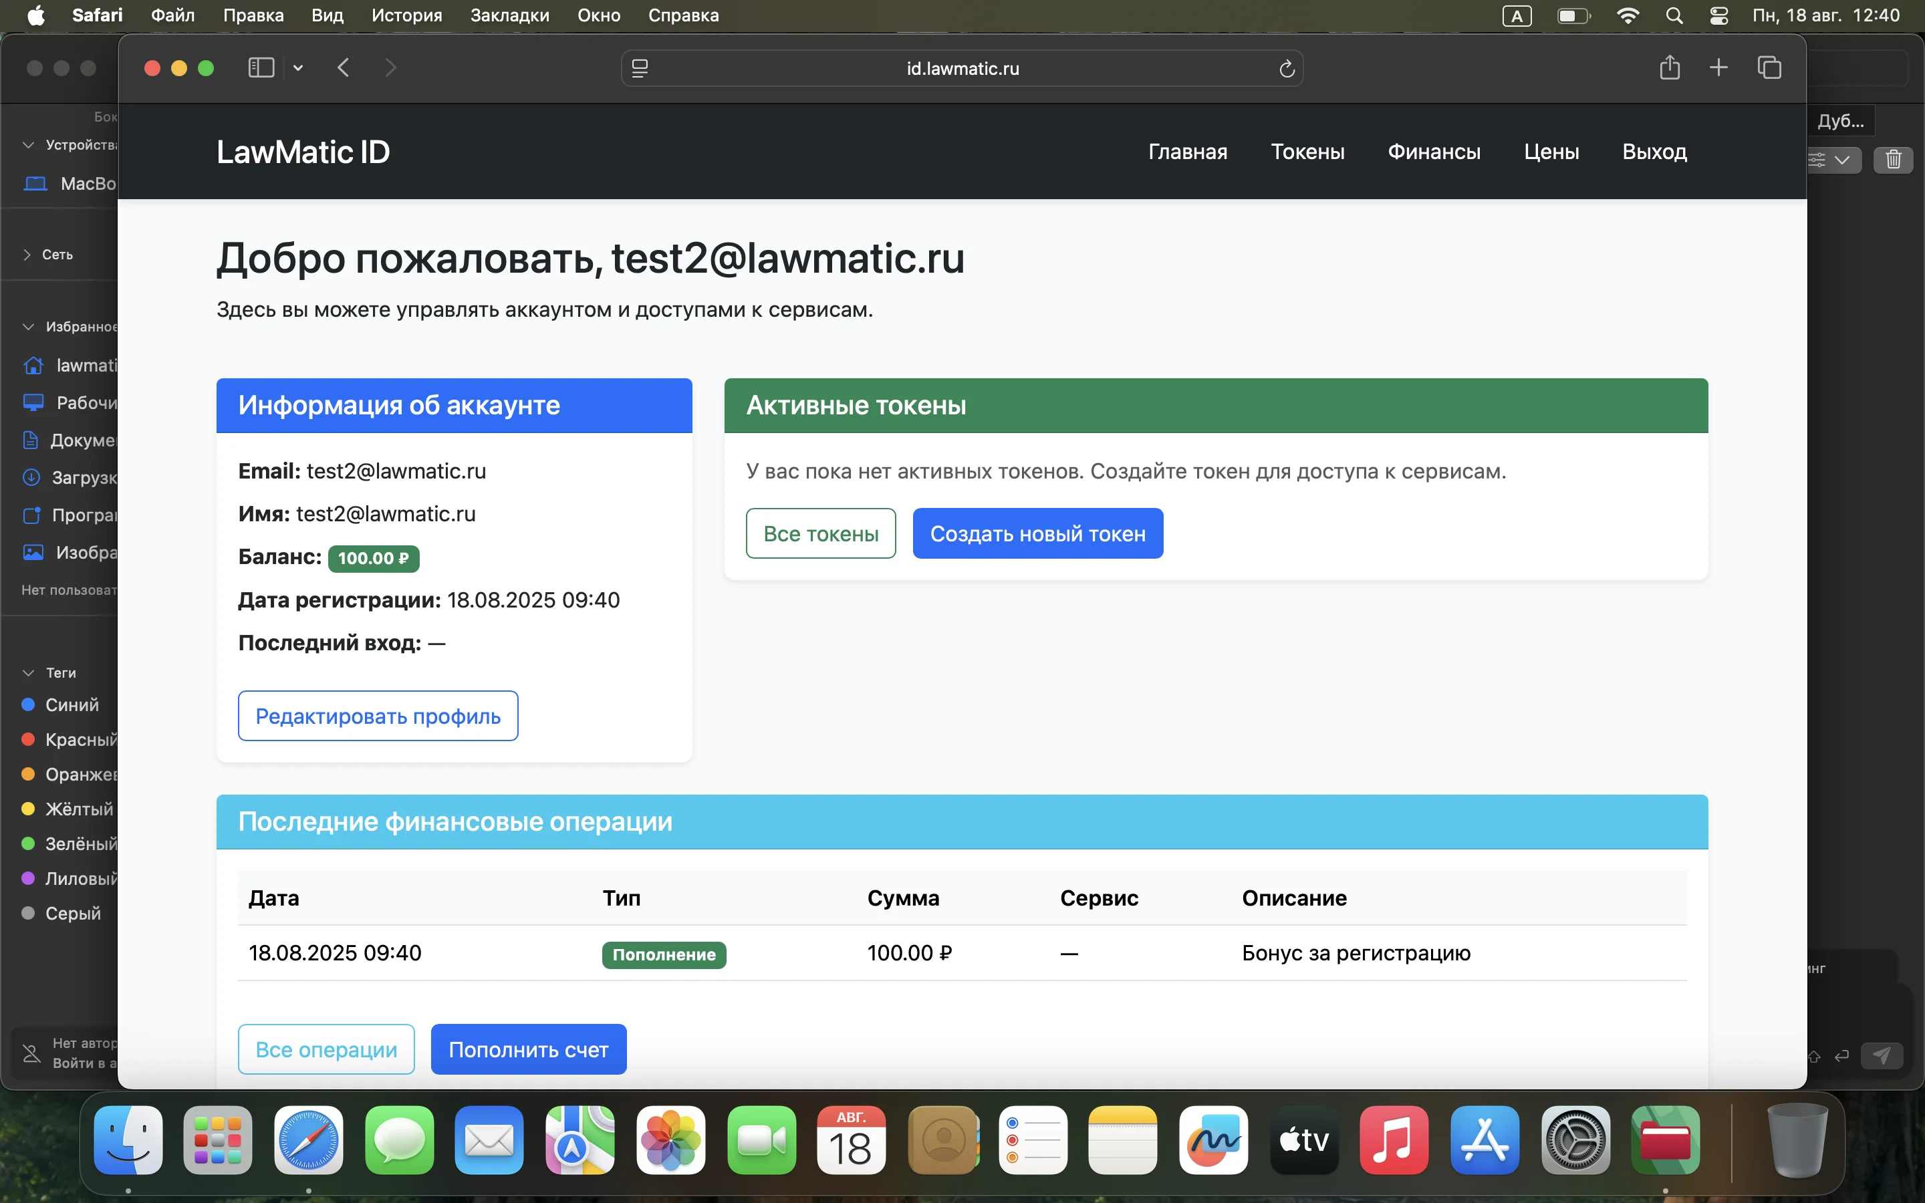Select the Красный tag in the Finder sidebar
Viewport: 1925px width, 1203px height.
(68, 740)
